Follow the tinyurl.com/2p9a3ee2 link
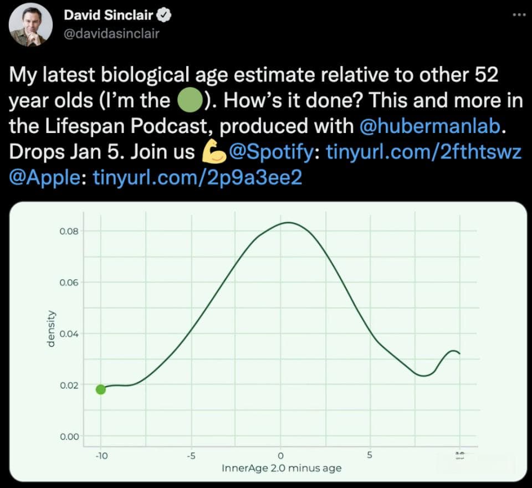 pos(197,177)
